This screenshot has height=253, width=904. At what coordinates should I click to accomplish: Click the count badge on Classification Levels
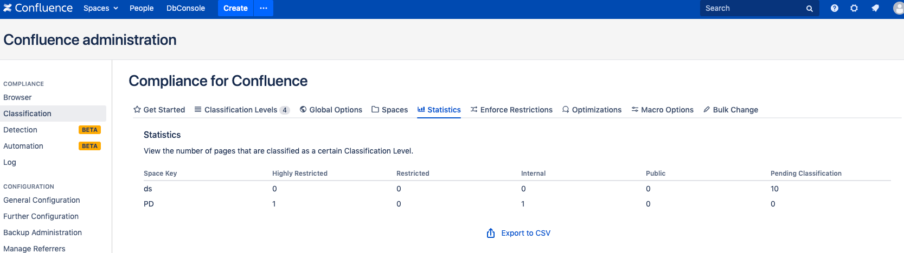point(285,110)
